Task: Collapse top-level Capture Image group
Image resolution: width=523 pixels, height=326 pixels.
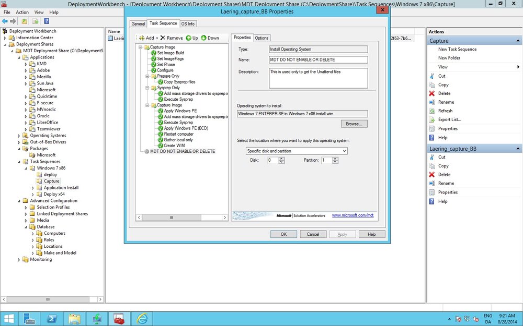Action: click(x=140, y=47)
